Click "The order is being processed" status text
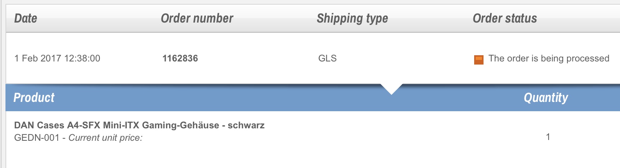620x168 pixels. coord(549,58)
